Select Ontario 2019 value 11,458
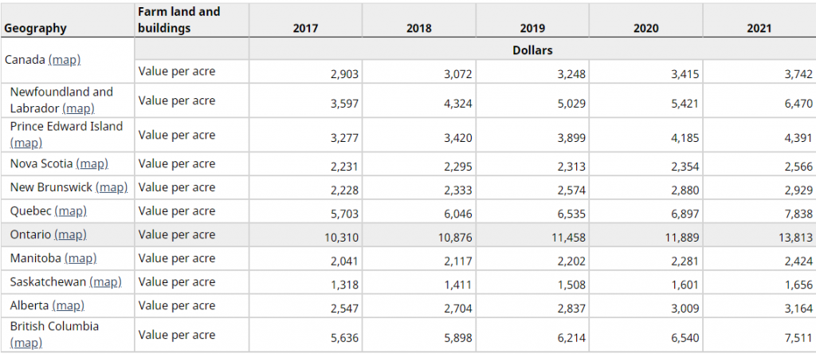Image resolution: width=816 pixels, height=354 pixels. click(568, 238)
